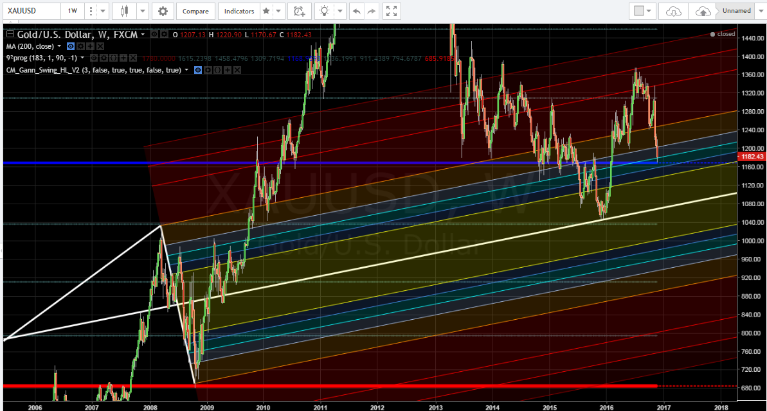Save chart layout to cloud
Screen dimensions: 767x411
(703, 11)
